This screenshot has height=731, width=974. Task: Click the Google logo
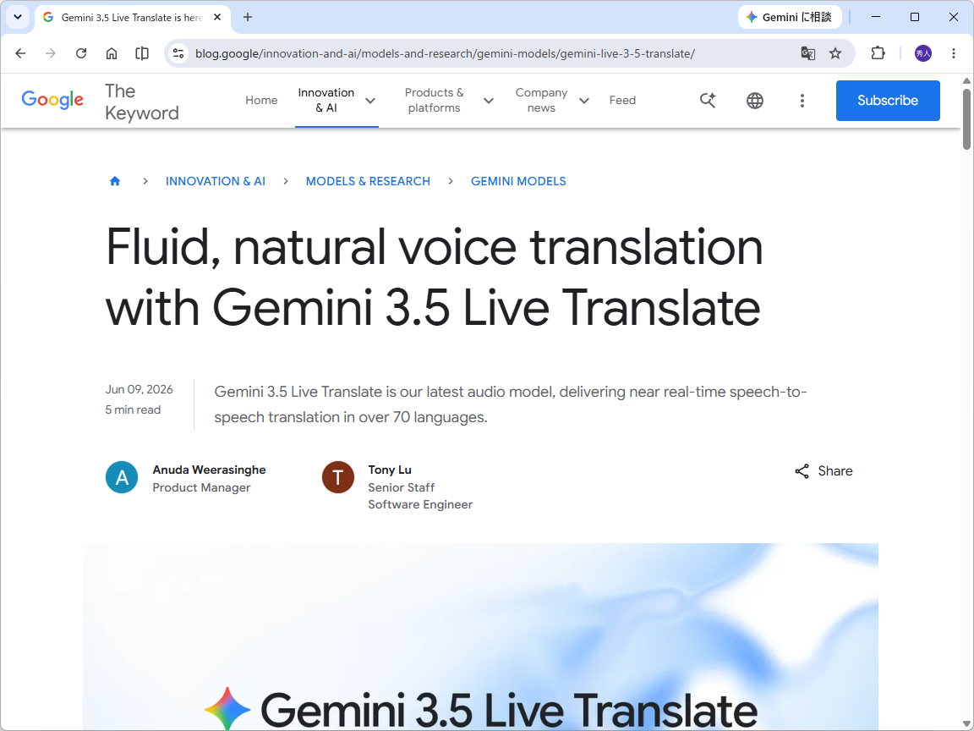(x=52, y=100)
